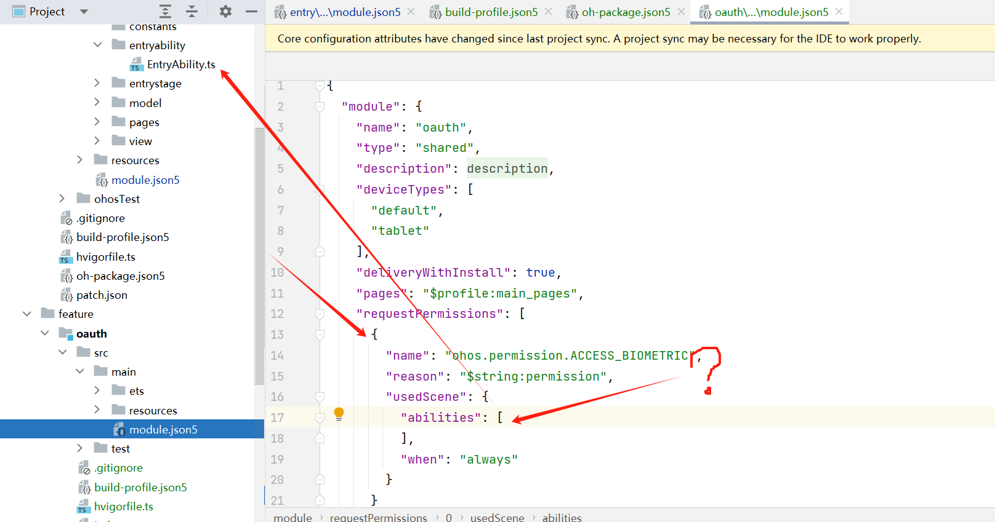The width and height of the screenshot is (995, 522).
Task: Click breadcrumb item 0
Action: [448, 517]
